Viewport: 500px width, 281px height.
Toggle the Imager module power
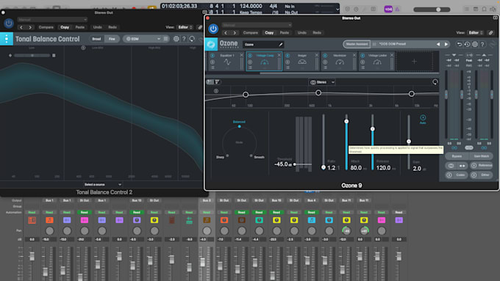click(x=287, y=56)
